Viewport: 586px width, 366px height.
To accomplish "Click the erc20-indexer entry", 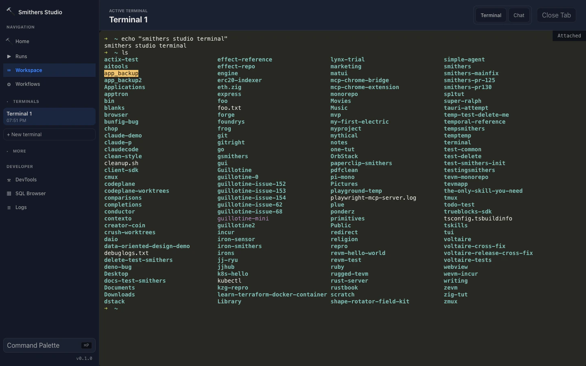I will 239,80.
